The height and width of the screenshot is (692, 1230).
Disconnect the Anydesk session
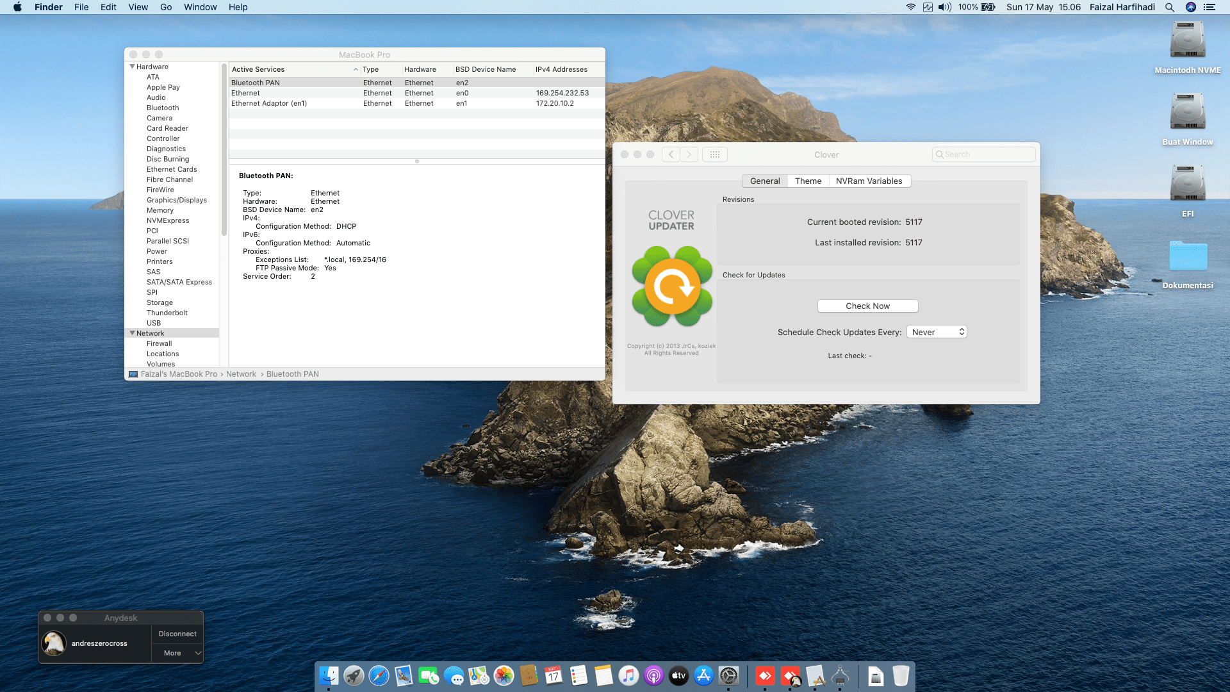coord(177,634)
